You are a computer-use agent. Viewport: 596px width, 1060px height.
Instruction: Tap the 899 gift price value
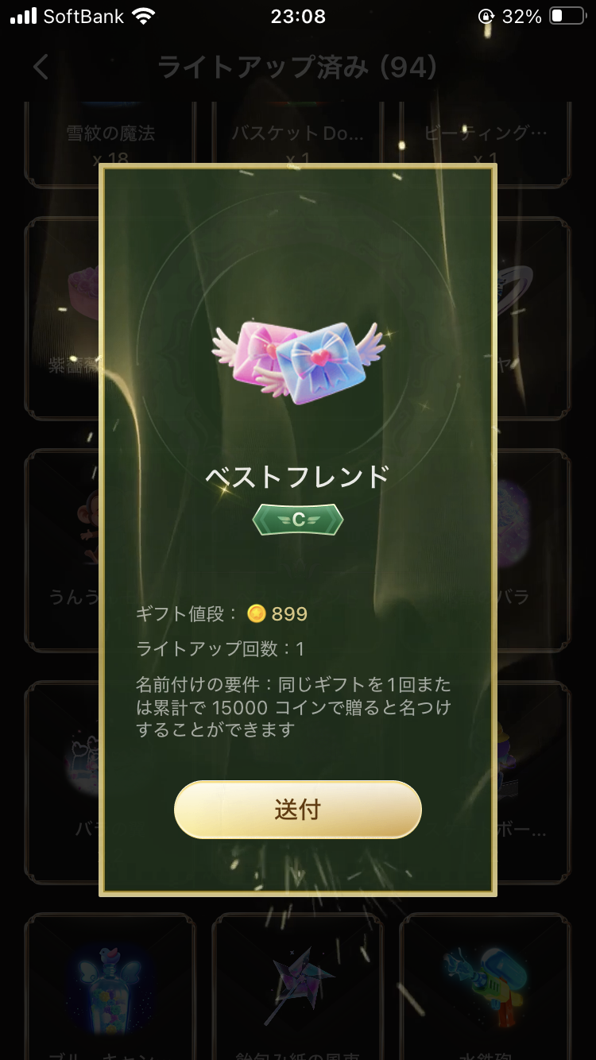click(x=289, y=614)
